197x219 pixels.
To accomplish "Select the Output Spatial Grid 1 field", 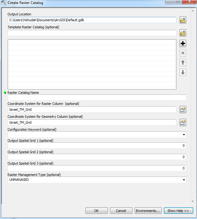I will (97, 145).
